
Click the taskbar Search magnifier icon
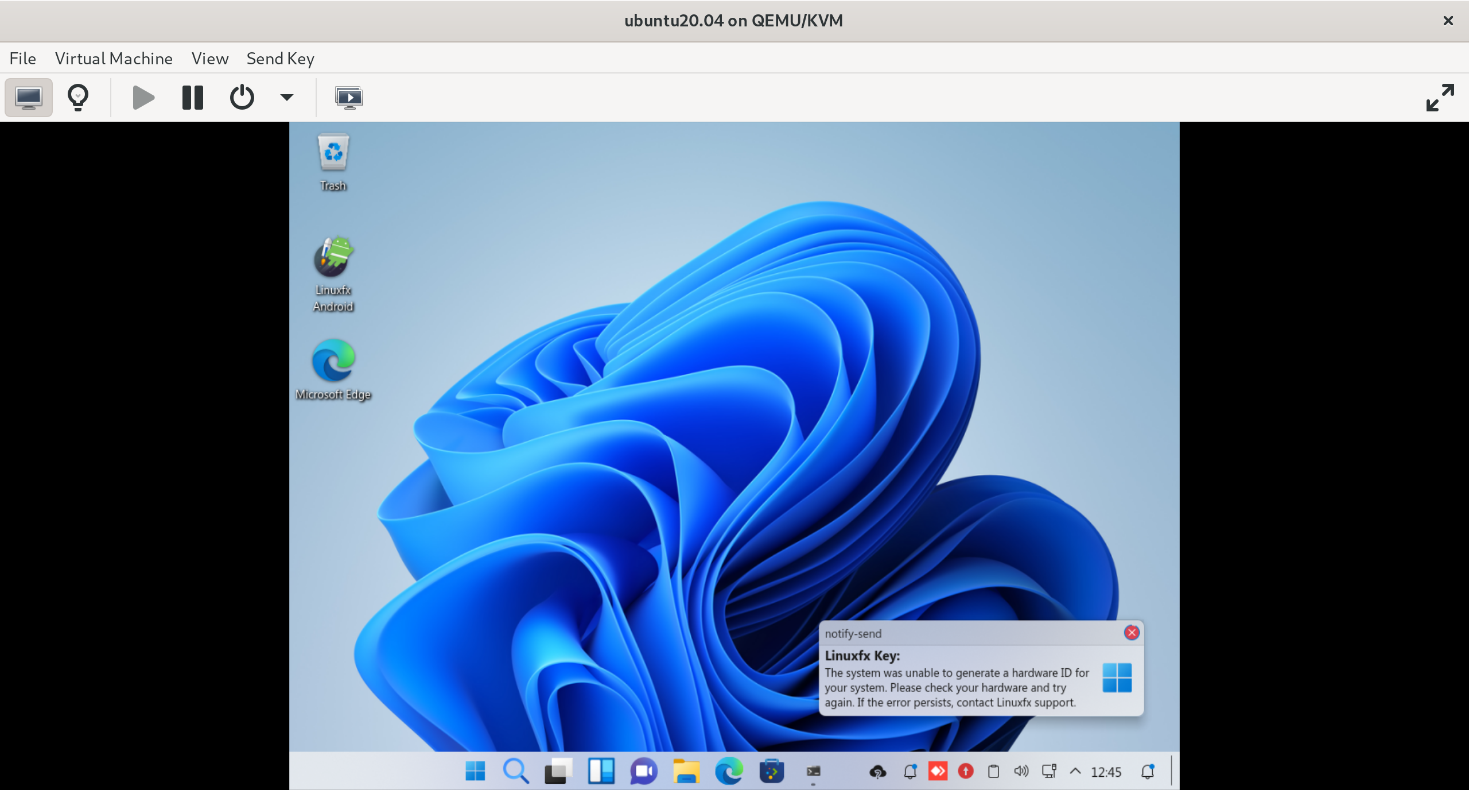(x=515, y=771)
